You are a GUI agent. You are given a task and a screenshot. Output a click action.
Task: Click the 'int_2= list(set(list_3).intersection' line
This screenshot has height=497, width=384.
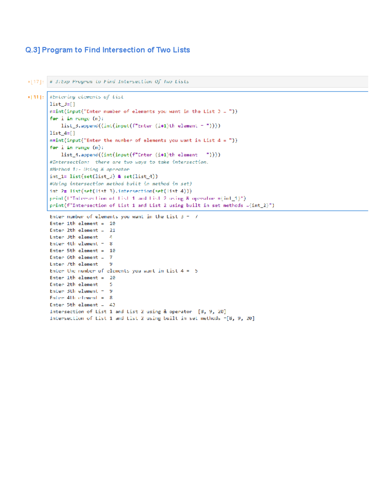[121, 191]
